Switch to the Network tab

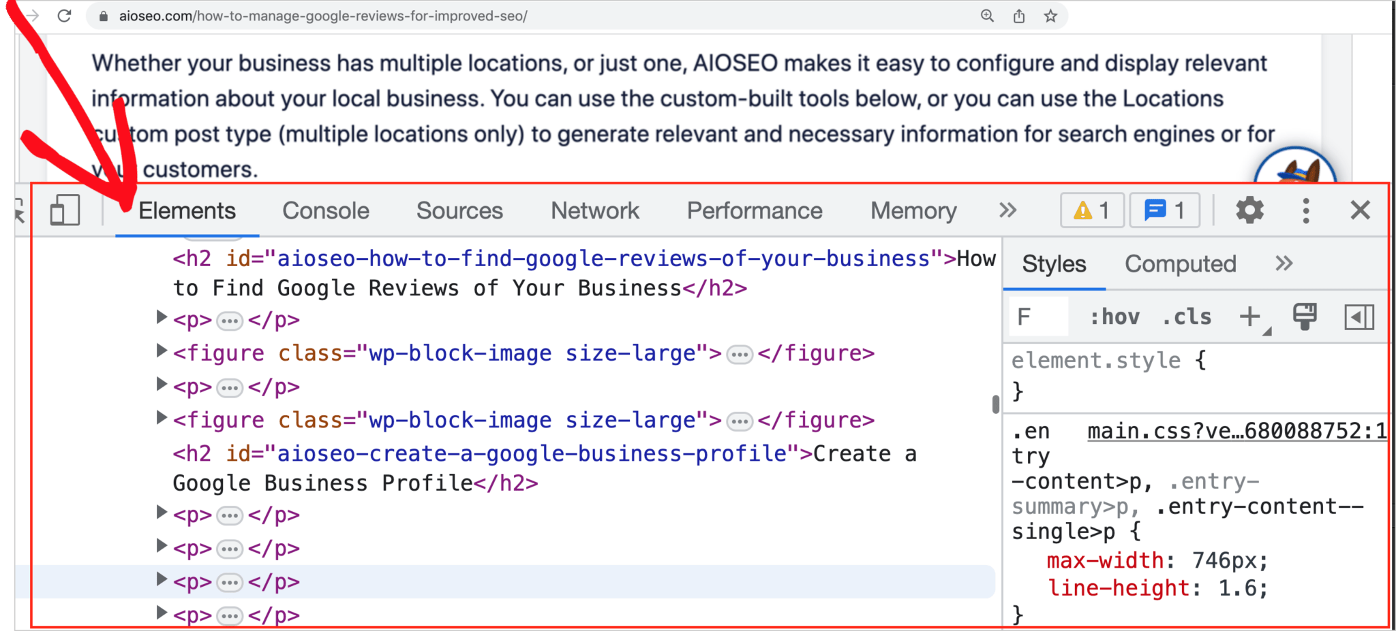(x=595, y=211)
